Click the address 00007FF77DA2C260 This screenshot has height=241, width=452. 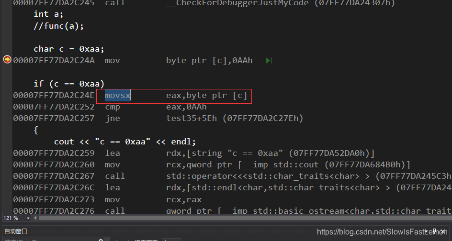54,164
